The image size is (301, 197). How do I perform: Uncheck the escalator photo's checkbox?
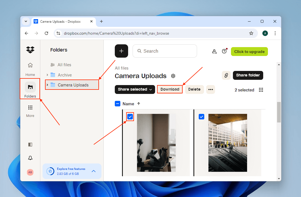(x=202, y=117)
